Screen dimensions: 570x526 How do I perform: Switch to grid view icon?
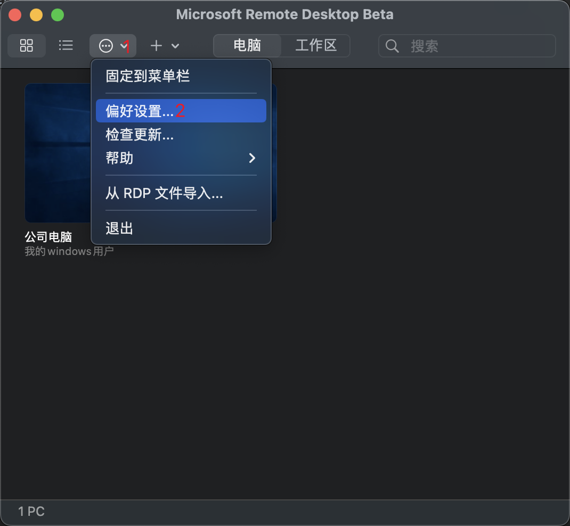pyautogui.click(x=27, y=46)
